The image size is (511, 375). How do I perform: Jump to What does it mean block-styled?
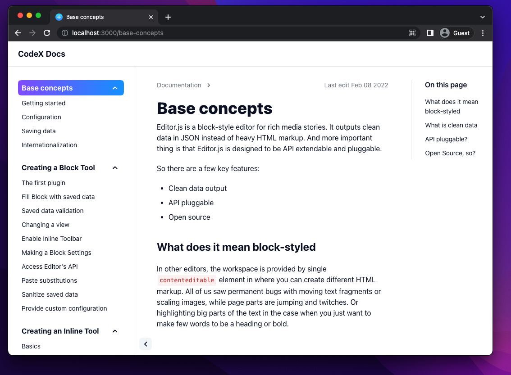click(x=452, y=106)
